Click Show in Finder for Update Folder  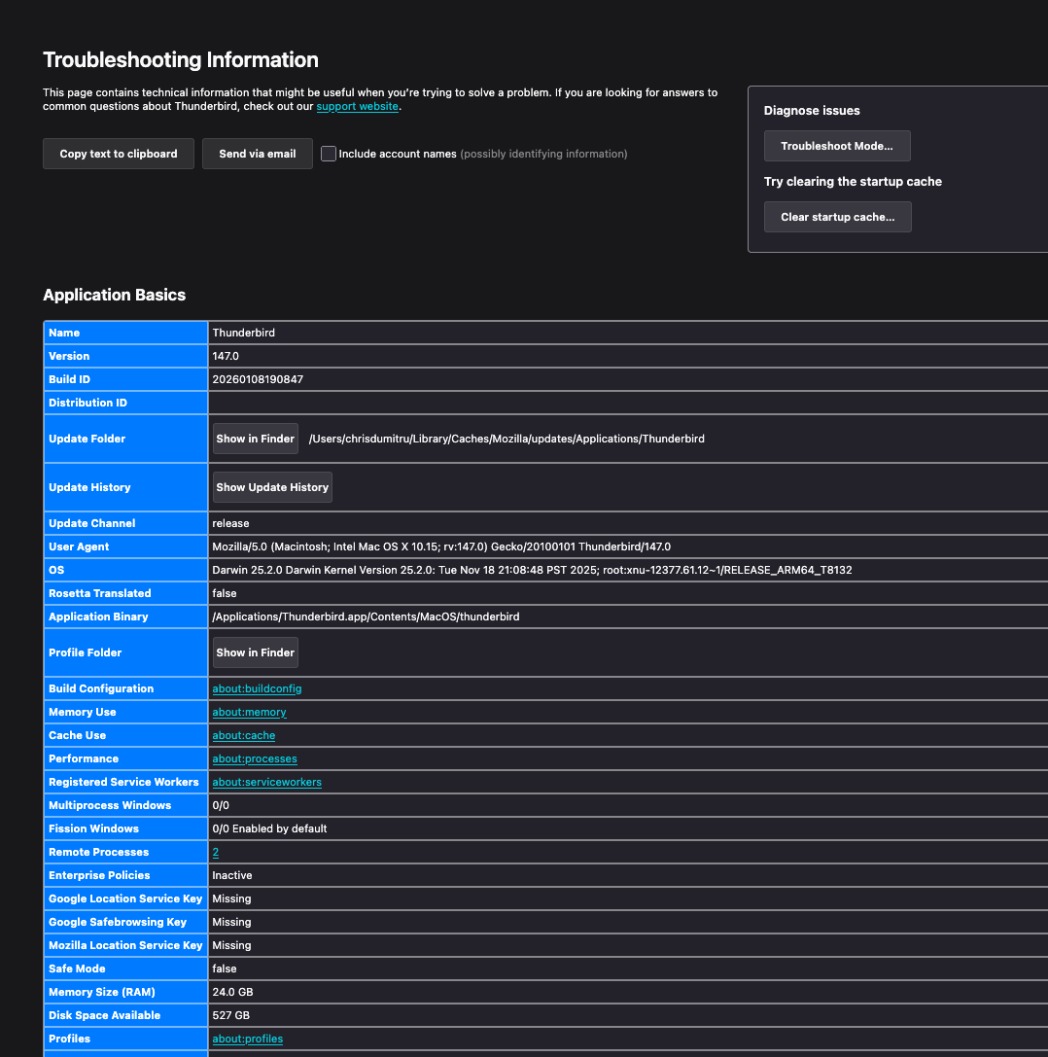click(256, 439)
